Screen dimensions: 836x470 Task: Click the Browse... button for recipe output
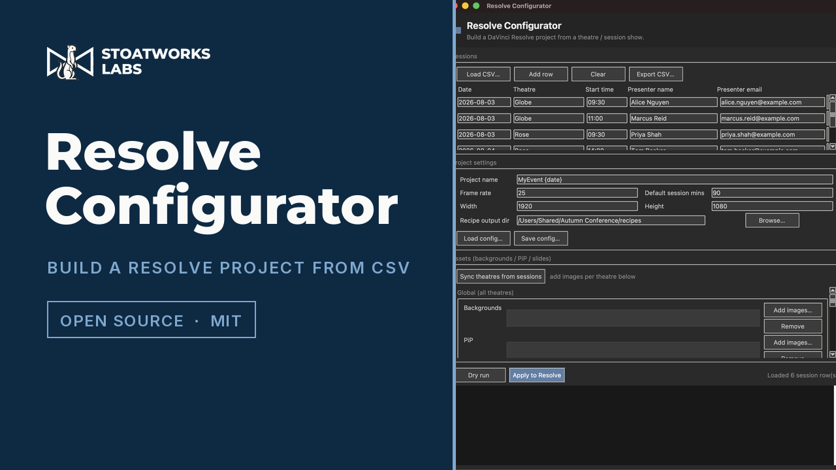(x=772, y=221)
